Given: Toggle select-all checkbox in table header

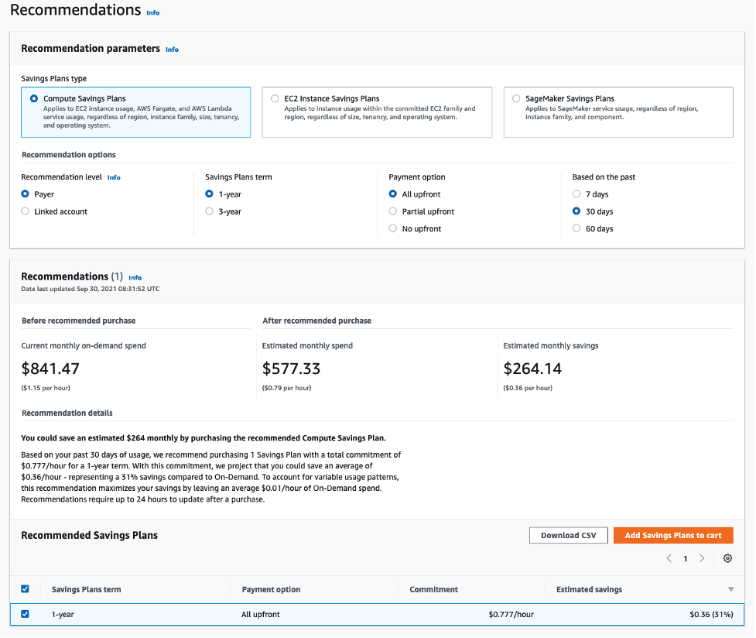Looking at the screenshot, I should coord(25,589).
